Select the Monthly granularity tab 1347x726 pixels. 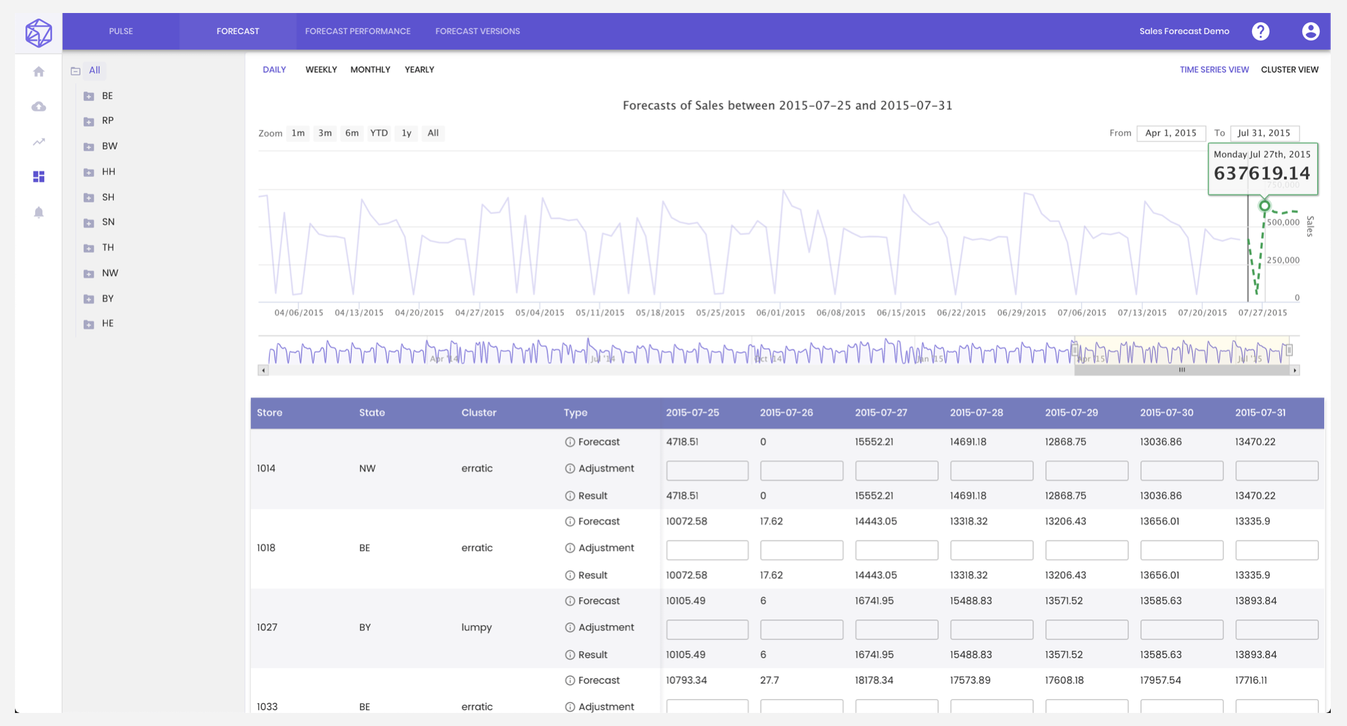coord(371,70)
